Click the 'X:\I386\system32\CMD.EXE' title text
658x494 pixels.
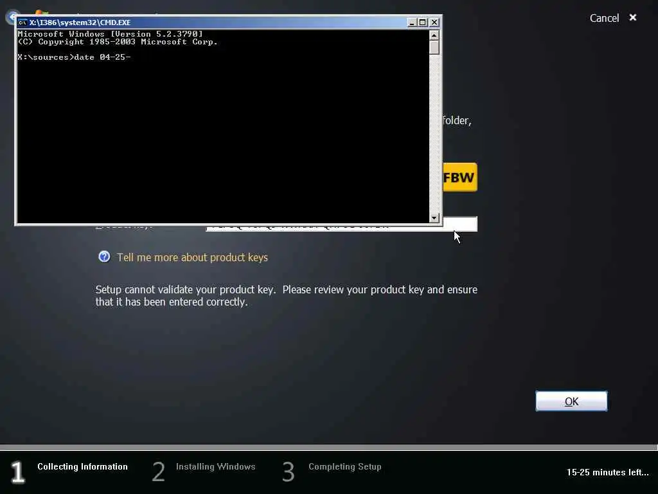[80, 23]
